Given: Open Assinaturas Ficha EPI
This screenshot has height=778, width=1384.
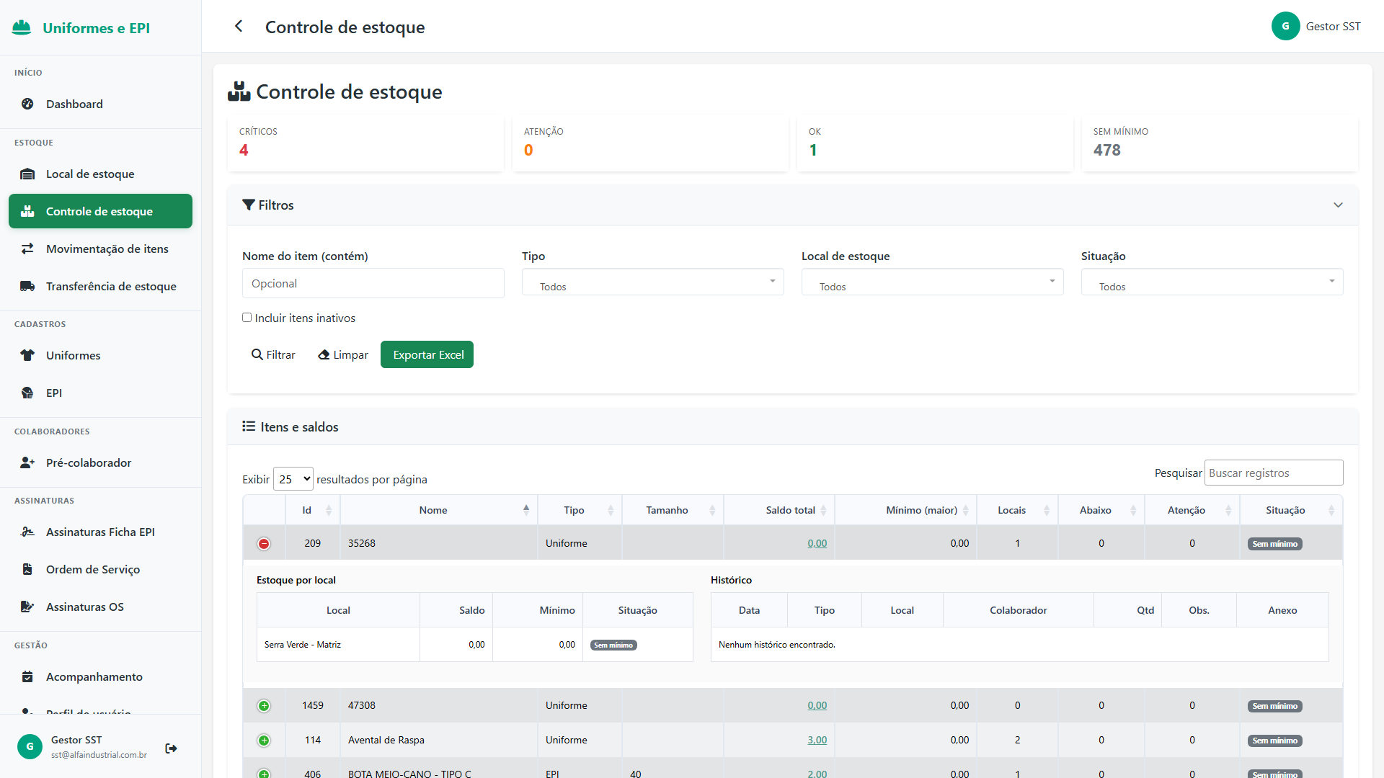Looking at the screenshot, I should pyautogui.click(x=100, y=532).
